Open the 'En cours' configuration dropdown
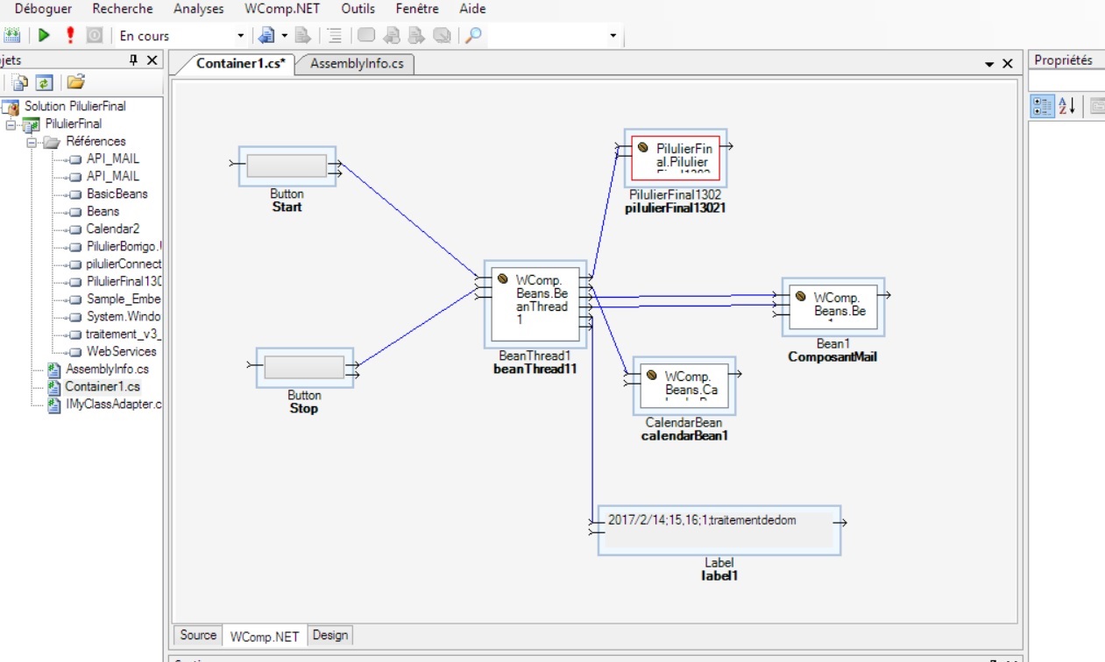The image size is (1105, 662). point(241,36)
